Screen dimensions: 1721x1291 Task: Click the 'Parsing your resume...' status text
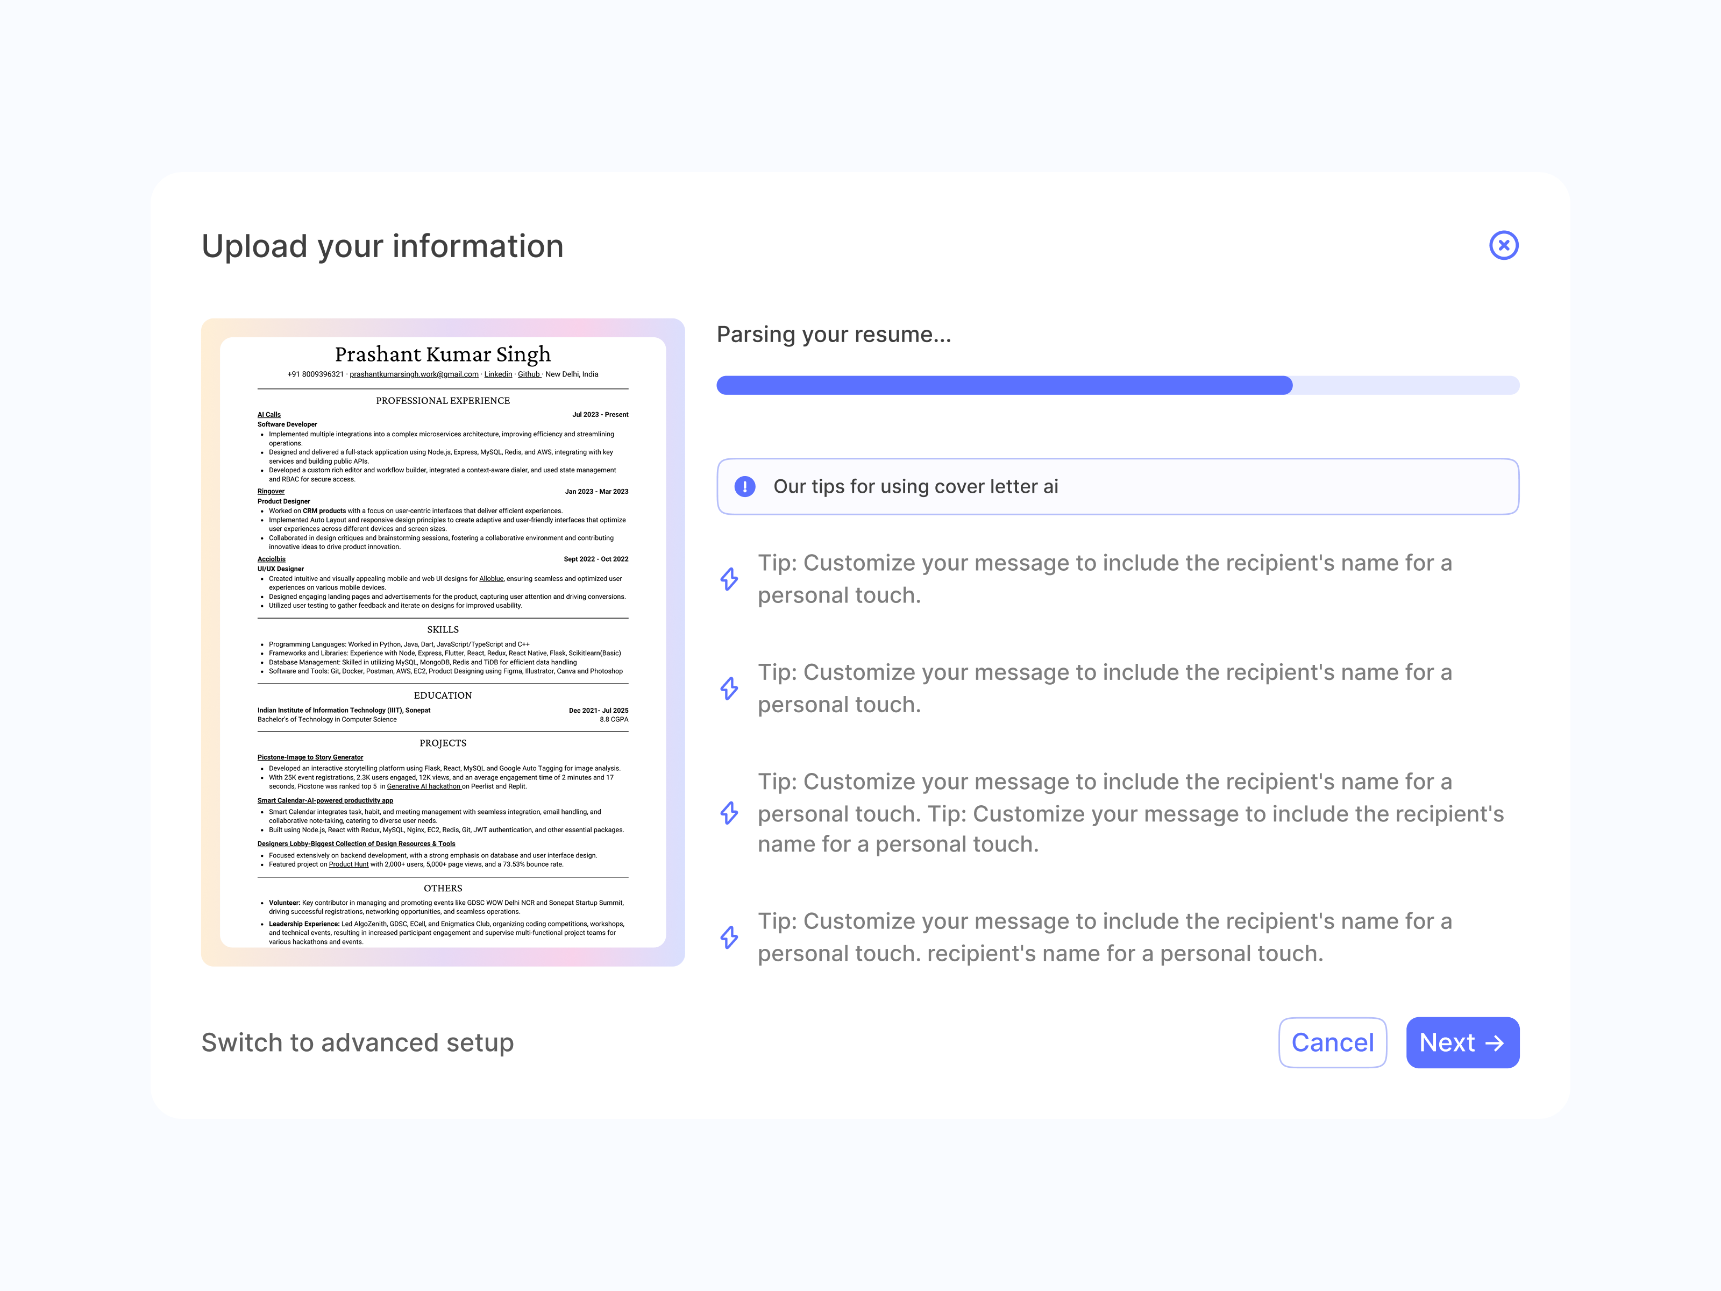[x=833, y=335]
